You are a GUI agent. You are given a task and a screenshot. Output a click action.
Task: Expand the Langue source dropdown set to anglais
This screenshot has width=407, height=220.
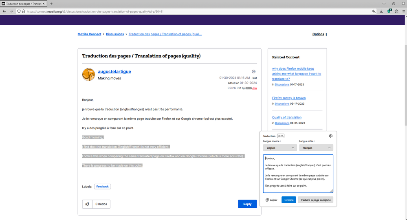click(280, 148)
